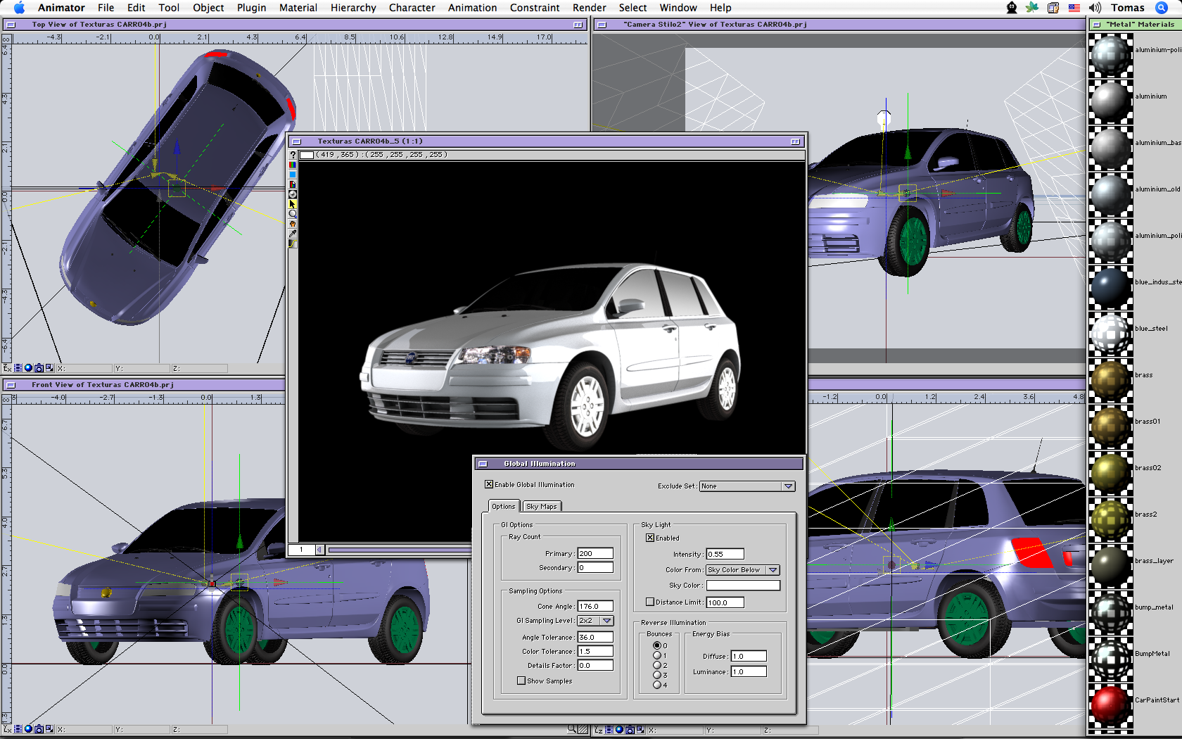Open the Render menu
The image size is (1182, 739).
(x=589, y=8)
